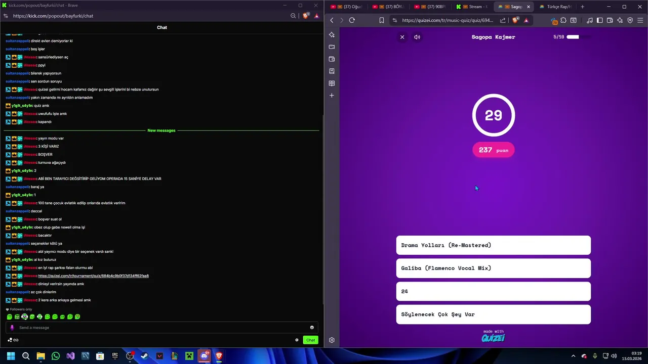Screen dimensions: 648x364
Task: Open quiz settings gear at bottom left
Action: click(332, 340)
